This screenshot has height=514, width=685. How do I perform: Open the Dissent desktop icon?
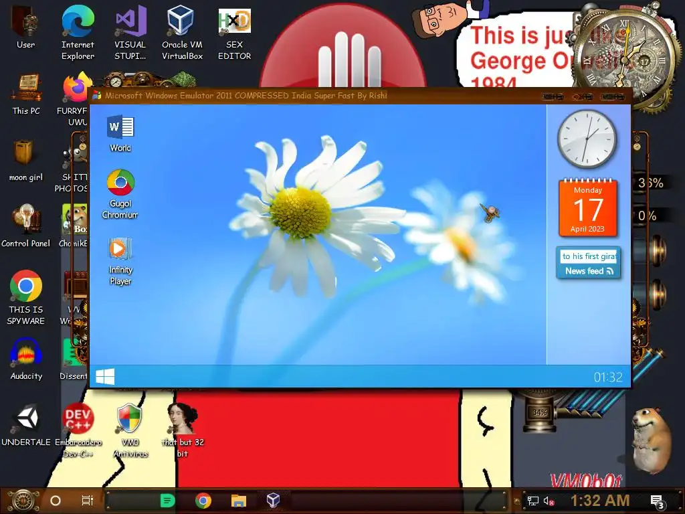(74, 359)
